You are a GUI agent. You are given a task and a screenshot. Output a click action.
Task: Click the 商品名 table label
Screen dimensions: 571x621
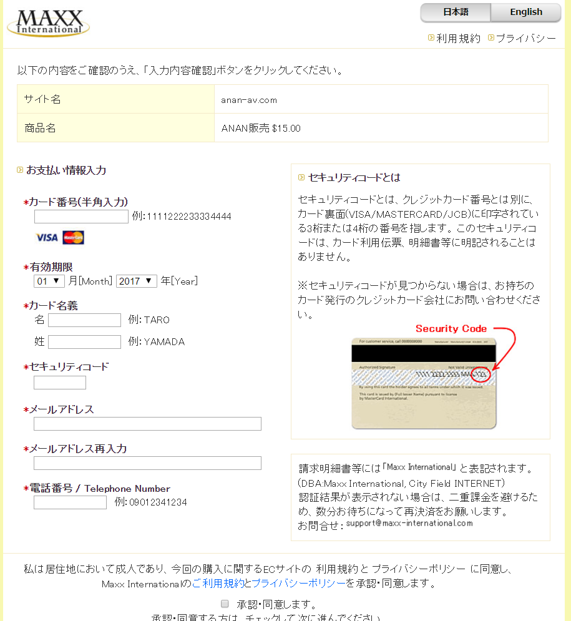point(40,128)
